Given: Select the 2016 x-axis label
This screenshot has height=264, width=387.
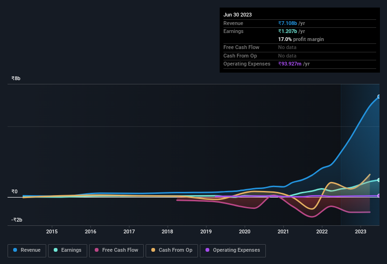Looking at the screenshot, I should 91,231.
